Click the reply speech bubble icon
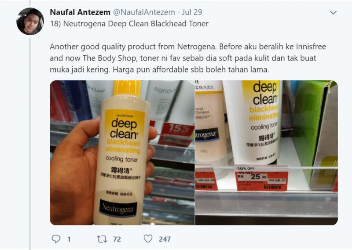This screenshot has height=250, width=352. pyautogui.click(x=56, y=239)
